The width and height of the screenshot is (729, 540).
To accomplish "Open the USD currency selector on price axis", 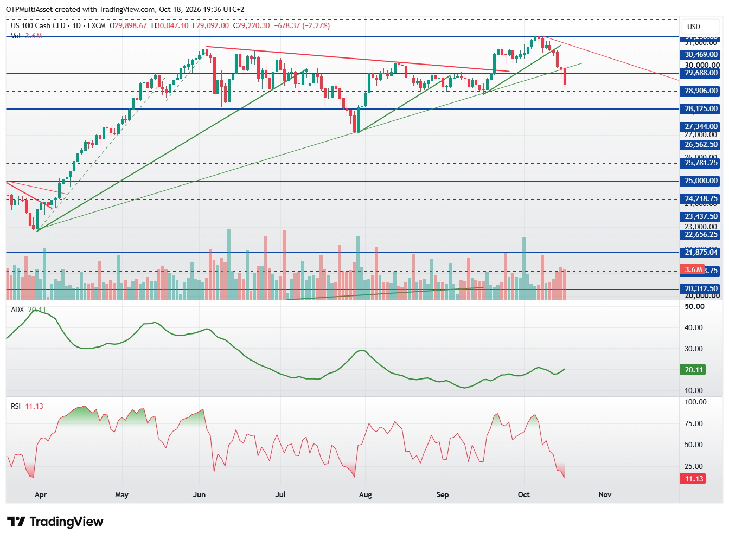I will coord(694,27).
